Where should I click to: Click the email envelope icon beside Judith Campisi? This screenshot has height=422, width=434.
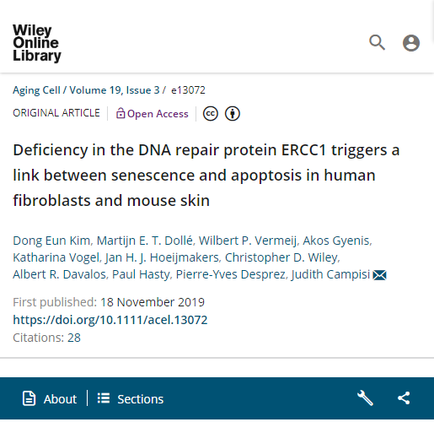pyautogui.click(x=379, y=275)
